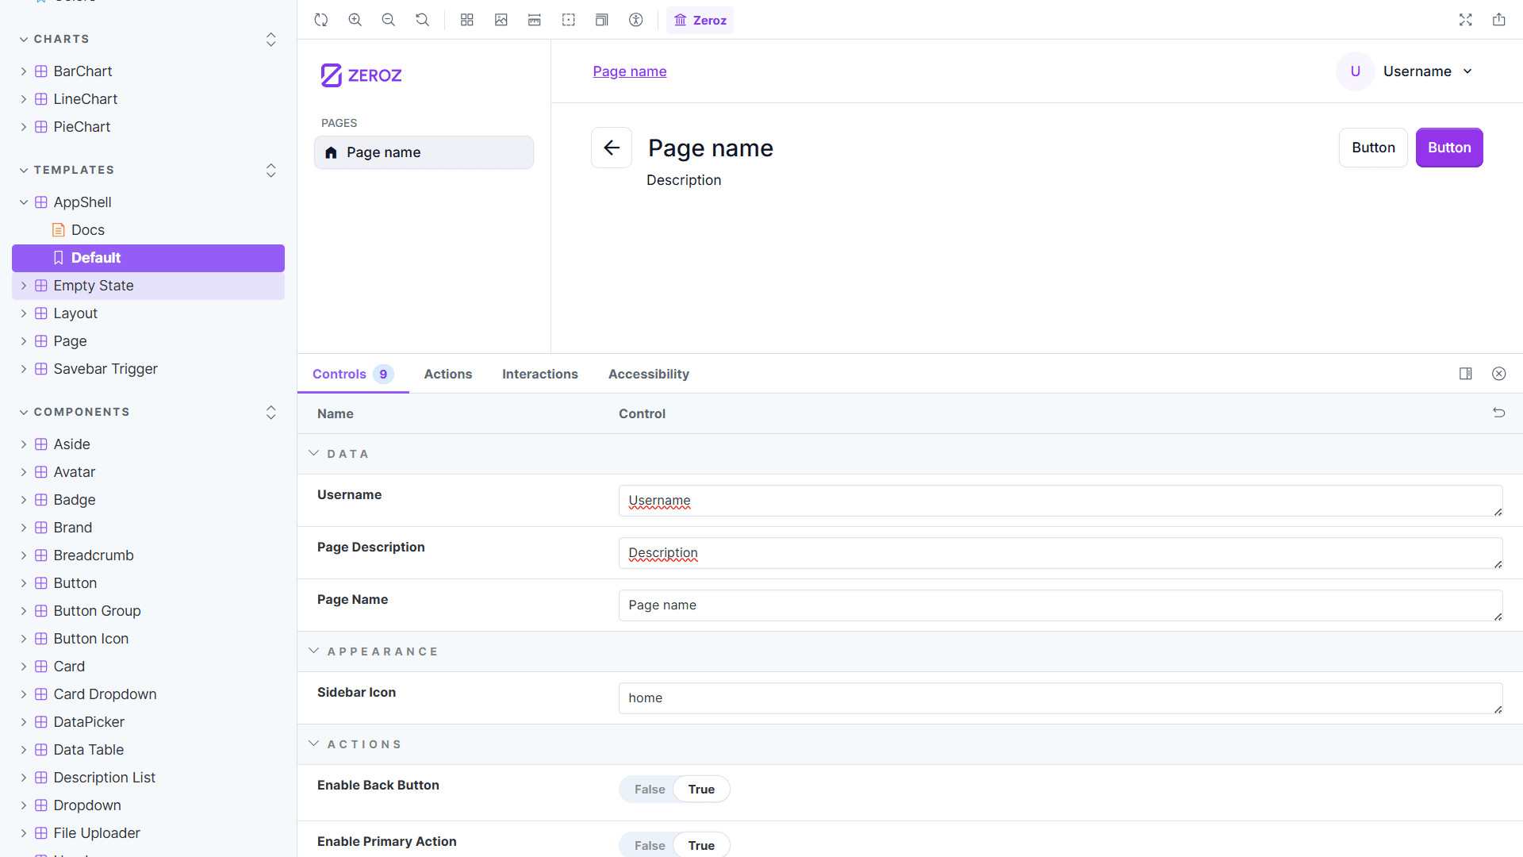The image size is (1523, 857).
Task: Open the accessibility vision filter icon
Action: click(x=636, y=20)
